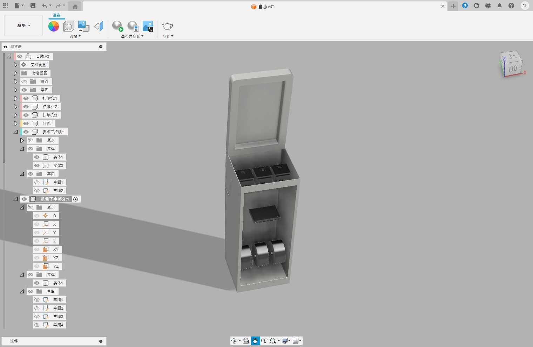Open the Appearance color wheel tool
This screenshot has width=533, height=347.
point(54,26)
